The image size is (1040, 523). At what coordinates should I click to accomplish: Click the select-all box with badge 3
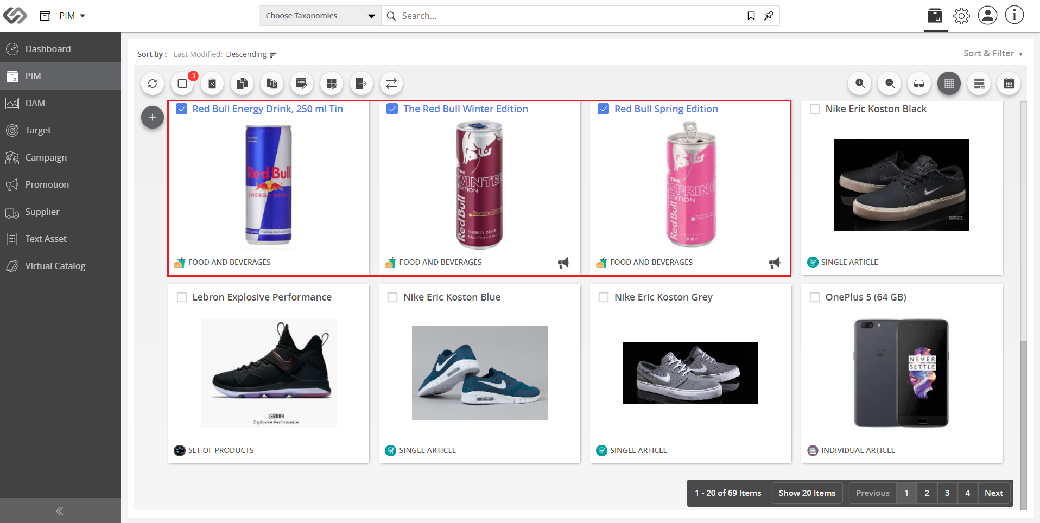[x=182, y=84]
